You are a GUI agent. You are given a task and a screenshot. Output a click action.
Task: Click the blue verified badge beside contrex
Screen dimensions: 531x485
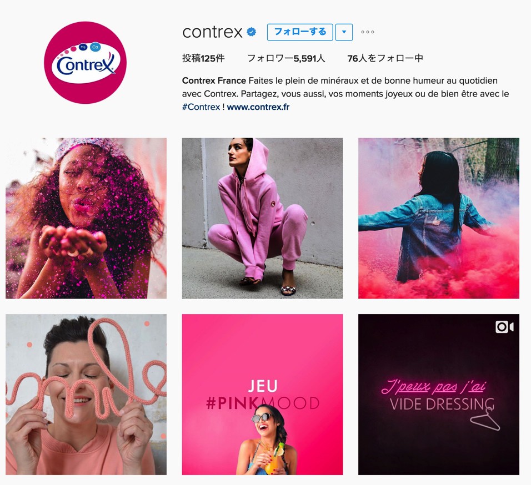pos(251,32)
